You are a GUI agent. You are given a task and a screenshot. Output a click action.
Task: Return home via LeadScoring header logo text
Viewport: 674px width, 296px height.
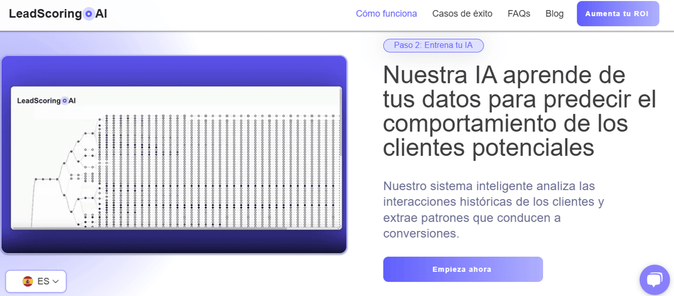pos(45,14)
